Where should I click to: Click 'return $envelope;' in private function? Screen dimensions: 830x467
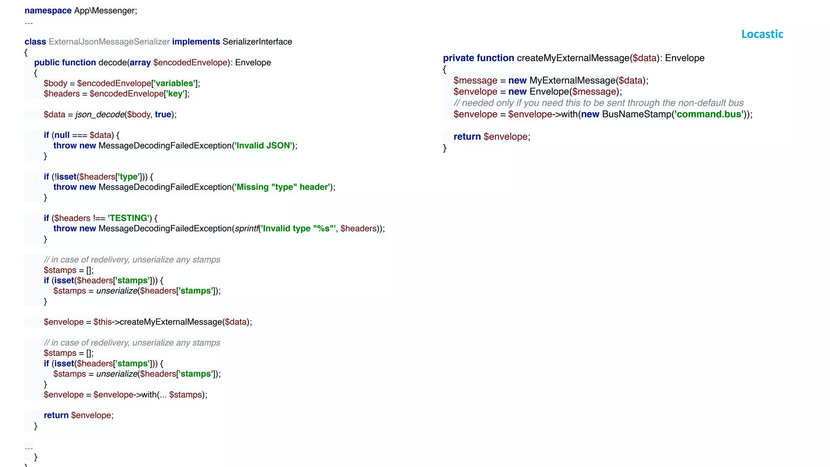492,137
